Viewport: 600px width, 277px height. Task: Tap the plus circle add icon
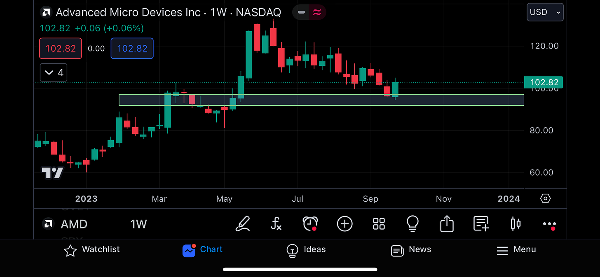coord(345,224)
